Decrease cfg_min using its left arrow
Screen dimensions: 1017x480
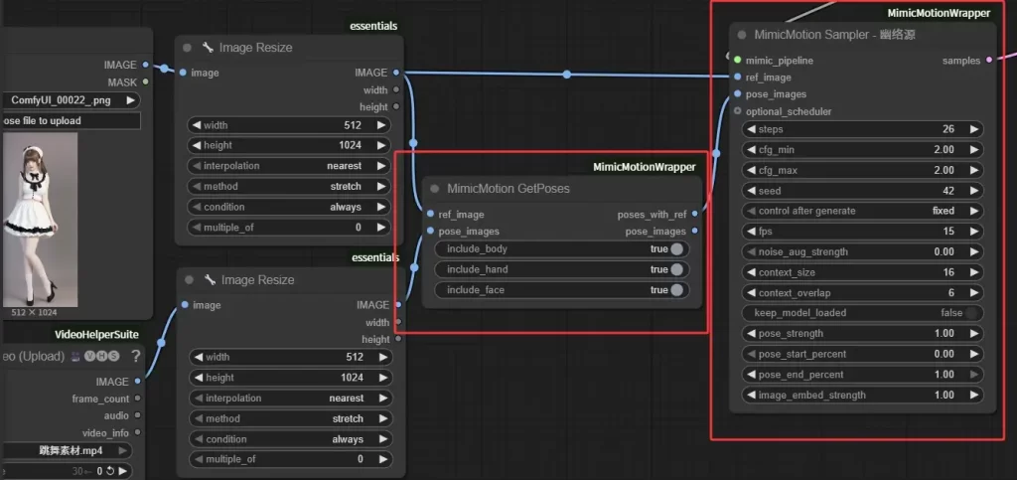coord(752,150)
